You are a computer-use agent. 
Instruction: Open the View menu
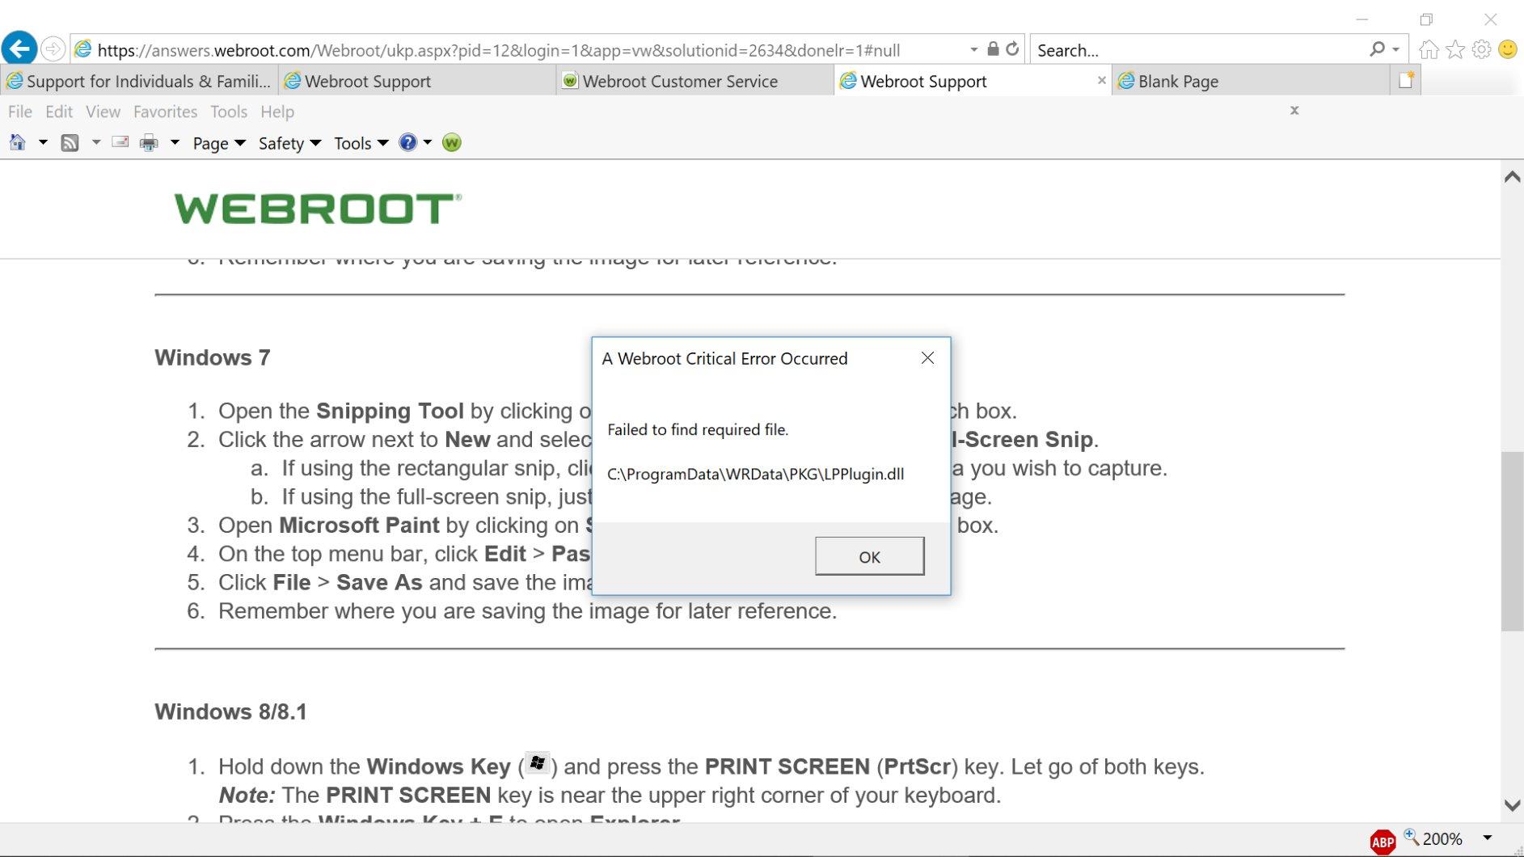tap(103, 112)
